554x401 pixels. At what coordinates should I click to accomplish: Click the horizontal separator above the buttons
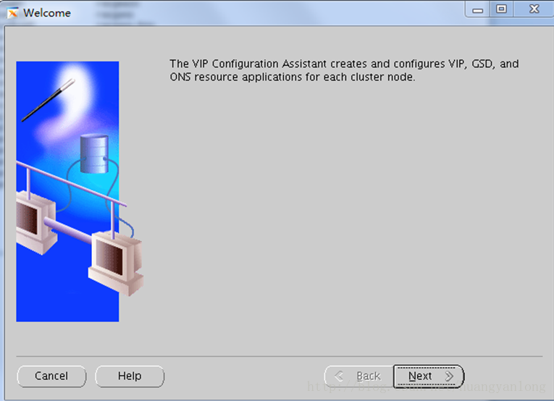point(279,357)
